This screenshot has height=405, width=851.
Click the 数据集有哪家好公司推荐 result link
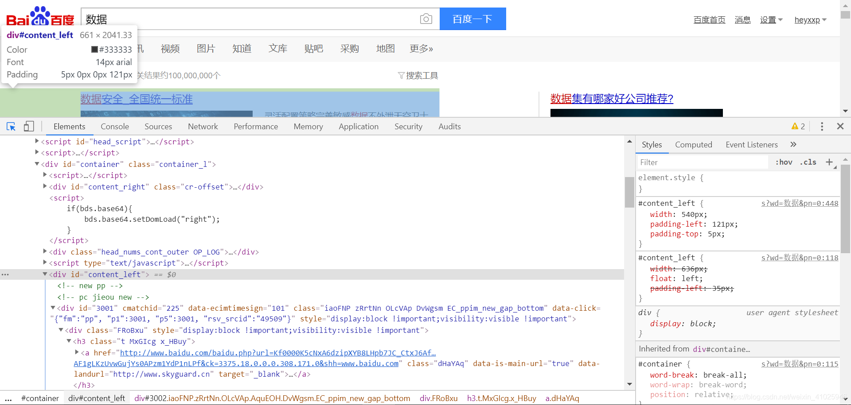(612, 99)
